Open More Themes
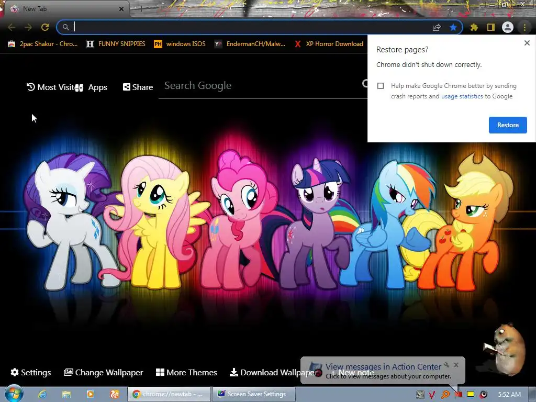Viewport: 536px width, 402px height. point(186,372)
